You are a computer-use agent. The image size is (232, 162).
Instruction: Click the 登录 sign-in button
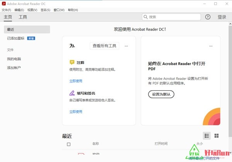pyautogui.click(x=222, y=17)
